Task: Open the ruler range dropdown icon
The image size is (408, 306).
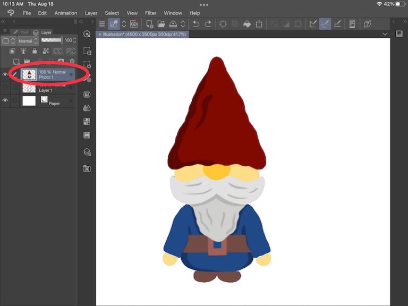Action: [x=71, y=51]
